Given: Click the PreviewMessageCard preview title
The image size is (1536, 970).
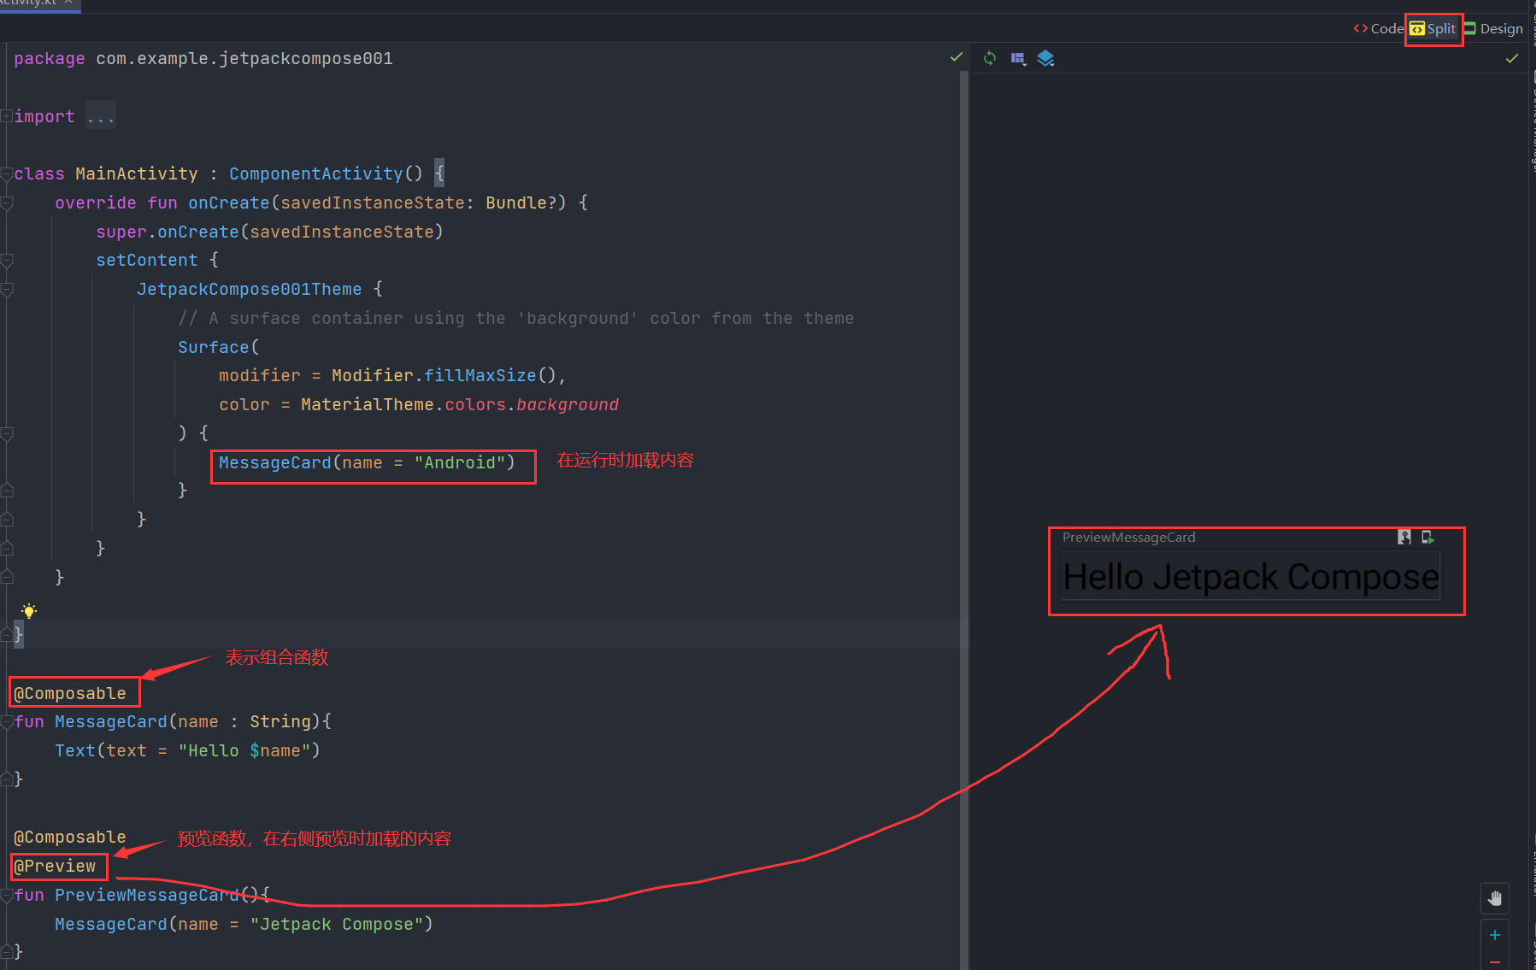Looking at the screenshot, I should click(1128, 537).
